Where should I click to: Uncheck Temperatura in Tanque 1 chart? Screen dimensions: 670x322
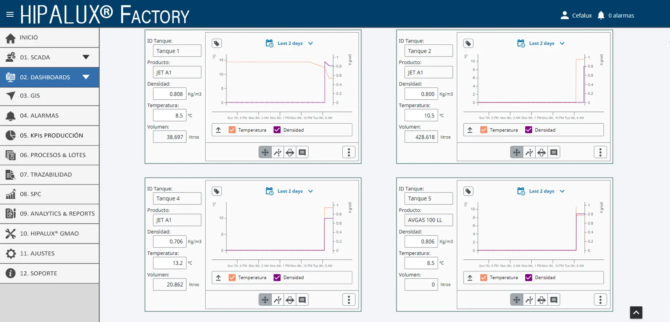[x=232, y=130]
